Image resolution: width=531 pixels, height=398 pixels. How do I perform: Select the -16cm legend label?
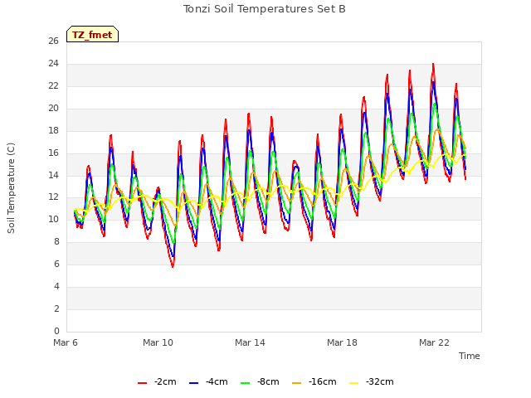pos(323,381)
